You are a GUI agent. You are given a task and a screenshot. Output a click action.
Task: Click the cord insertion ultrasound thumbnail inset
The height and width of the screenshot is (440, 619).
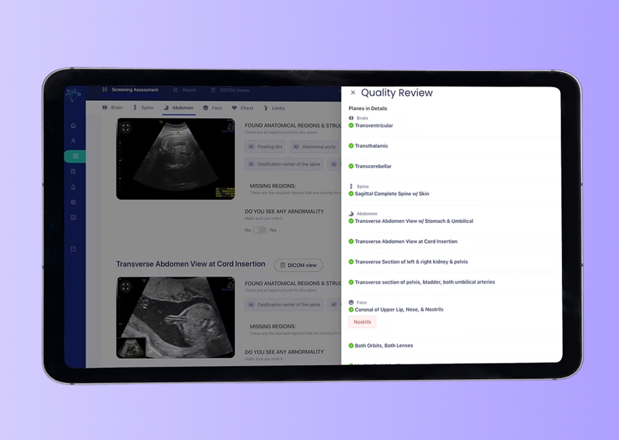[131, 347]
